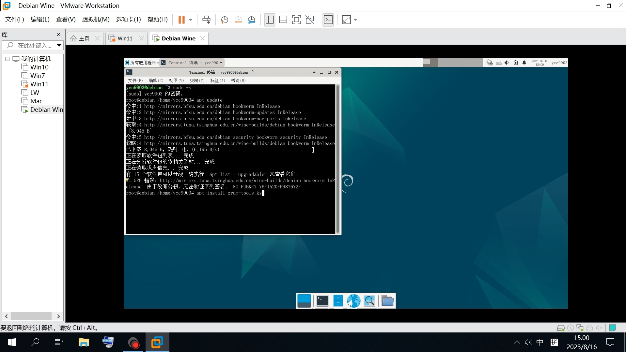Open the terminal 终端(T) menu
Screen dimensions: 626x352
point(197,81)
